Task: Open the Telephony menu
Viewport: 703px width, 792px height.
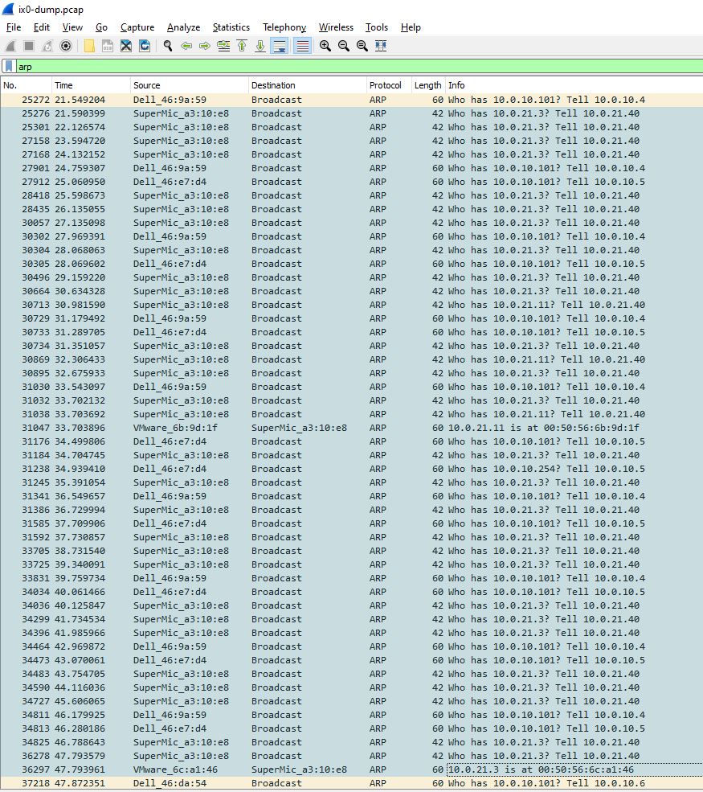Action: tap(284, 27)
